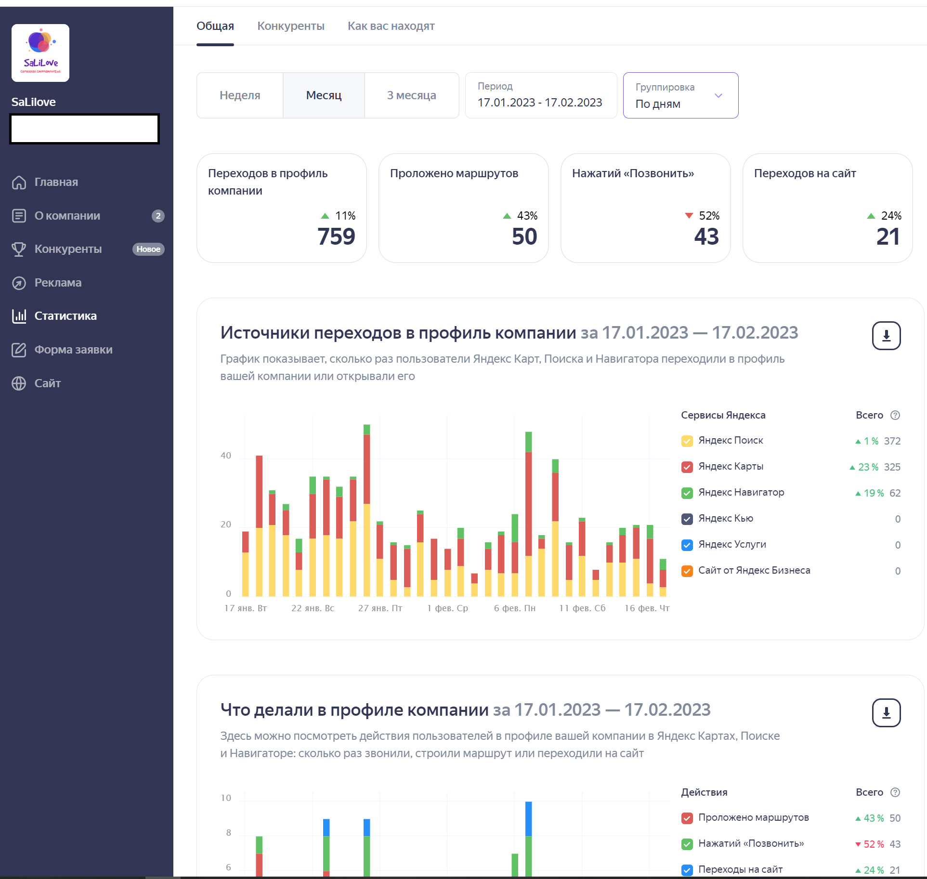Disable Яндекс Навигатор series checkbox
This screenshot has width=927, height=879.
click(687, 493)
